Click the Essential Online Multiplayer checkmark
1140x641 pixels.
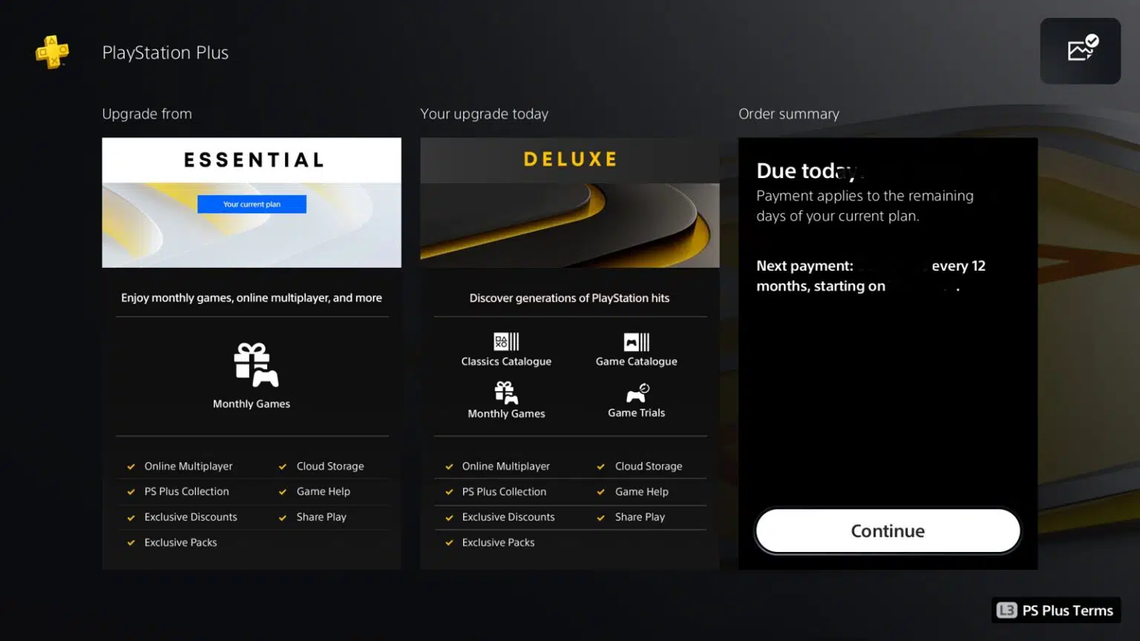[x=131, y=467]
